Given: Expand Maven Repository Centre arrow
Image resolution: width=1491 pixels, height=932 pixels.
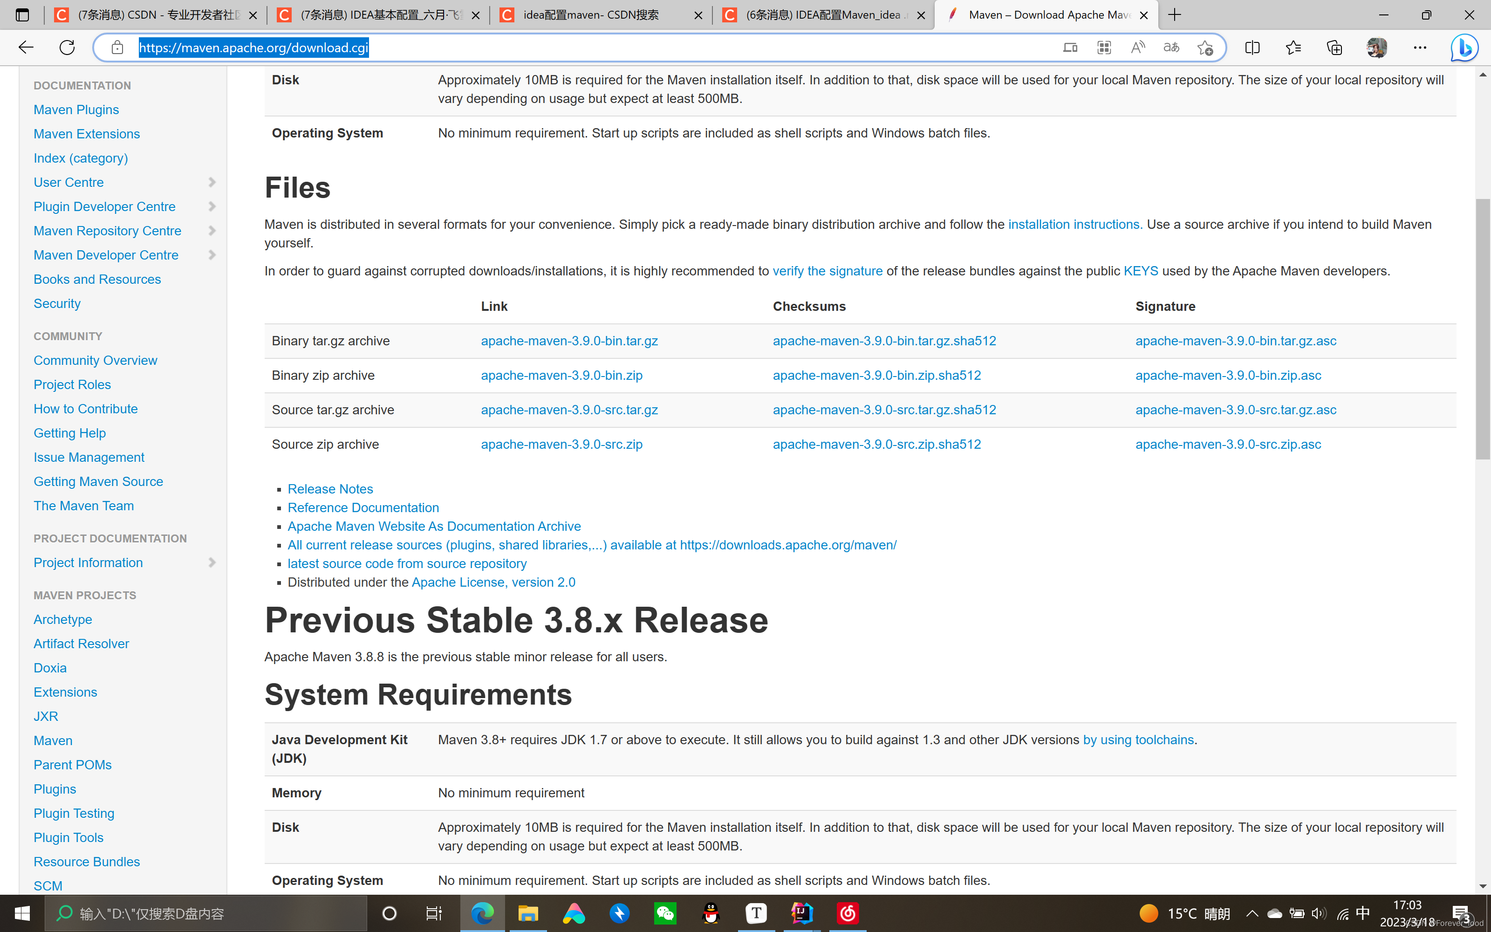Looking at the screenshot, I should tap(212, 231).
